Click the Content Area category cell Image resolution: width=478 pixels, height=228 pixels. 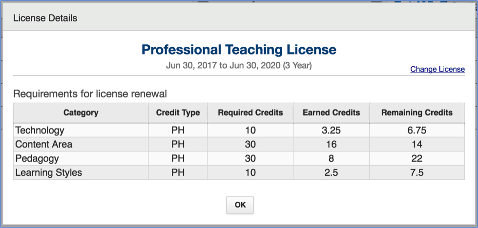(43, 144)
